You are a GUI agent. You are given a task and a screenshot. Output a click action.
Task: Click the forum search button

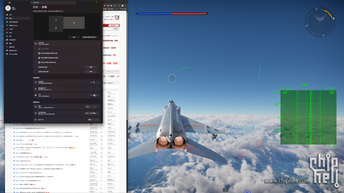pos(116,29)
